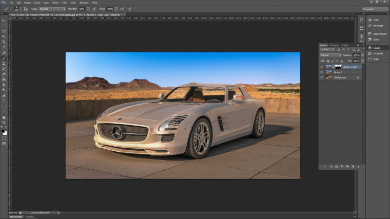390x219 pixels.
Task: Select the Magic Wand tool
Action: (x=4, y=37)
